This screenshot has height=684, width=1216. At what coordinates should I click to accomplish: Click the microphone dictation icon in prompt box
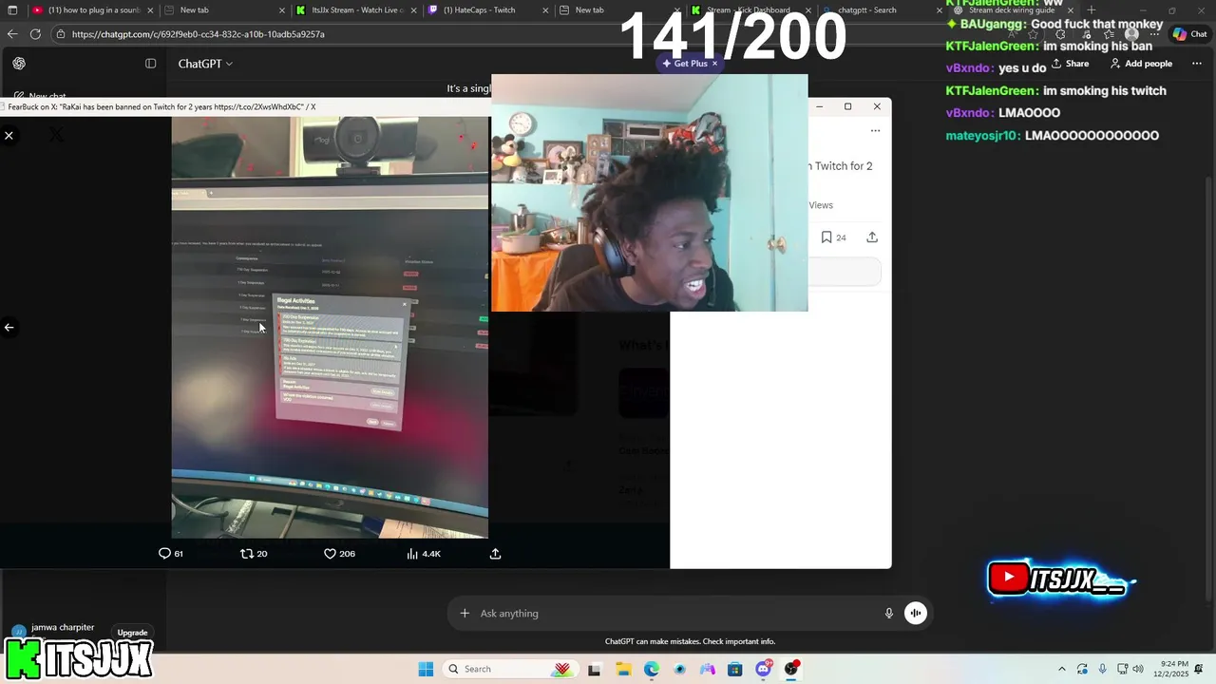pos(889,614)
